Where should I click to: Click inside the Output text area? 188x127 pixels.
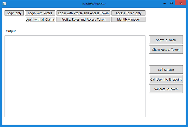[x=75, y=76]
